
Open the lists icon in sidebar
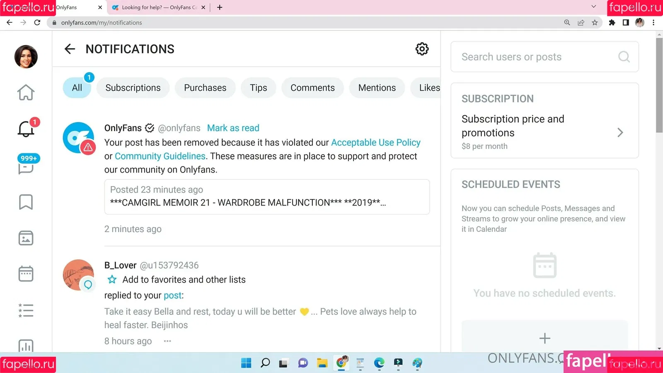point(26,310)
